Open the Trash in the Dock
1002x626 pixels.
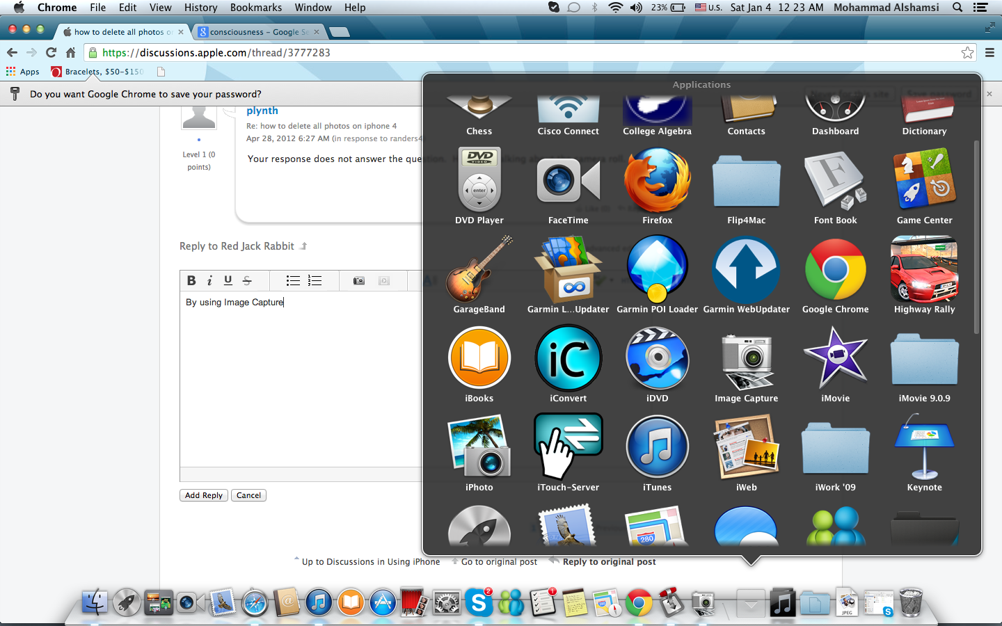[x=911, y=602]
